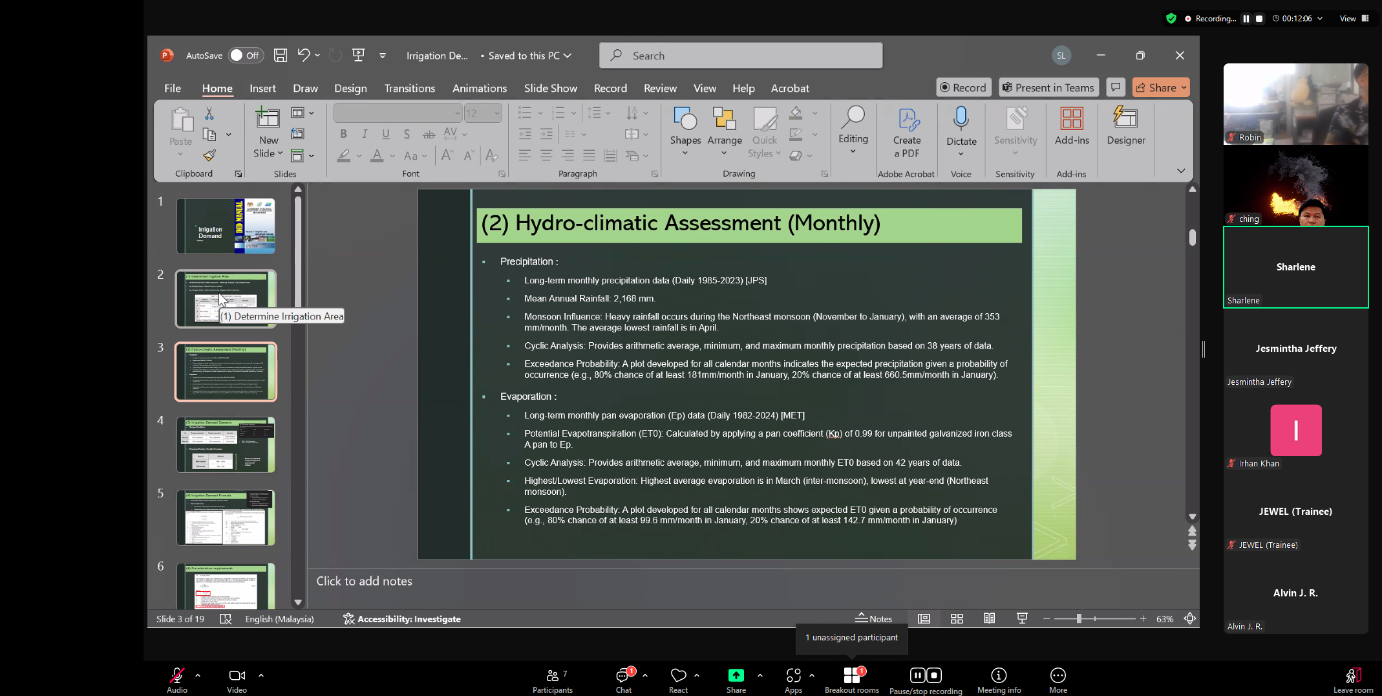
Task: Click English (Malaysia) language indicator
Action: (x=279, y=619)
